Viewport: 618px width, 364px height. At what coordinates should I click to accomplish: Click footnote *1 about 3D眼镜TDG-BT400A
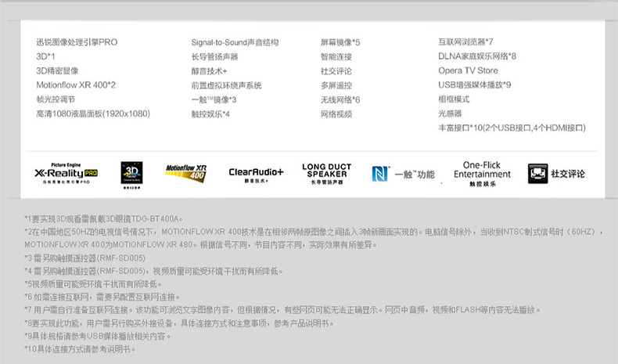coord(104,219)
